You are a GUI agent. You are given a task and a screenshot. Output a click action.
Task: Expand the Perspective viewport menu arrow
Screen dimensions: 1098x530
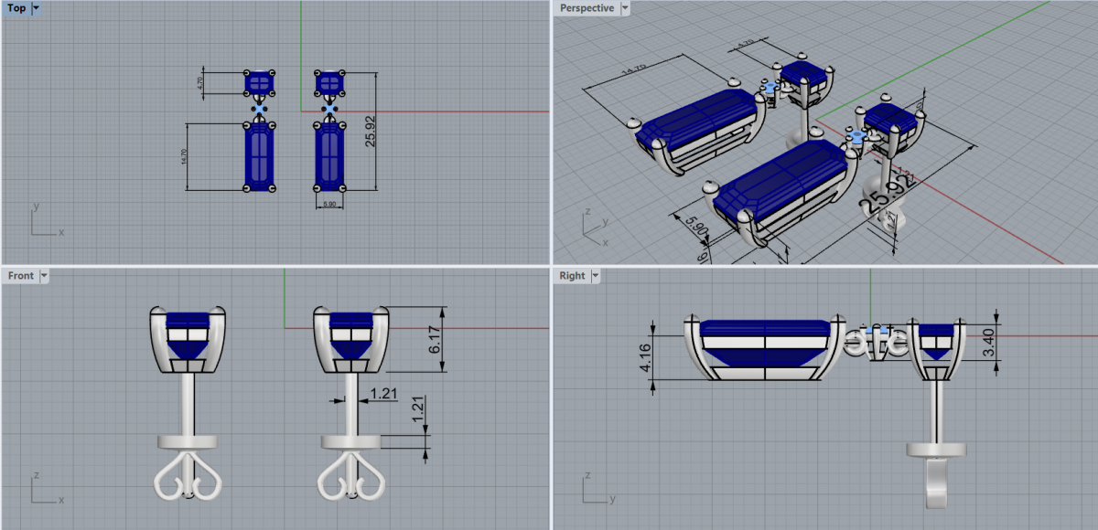coord(625,8)
